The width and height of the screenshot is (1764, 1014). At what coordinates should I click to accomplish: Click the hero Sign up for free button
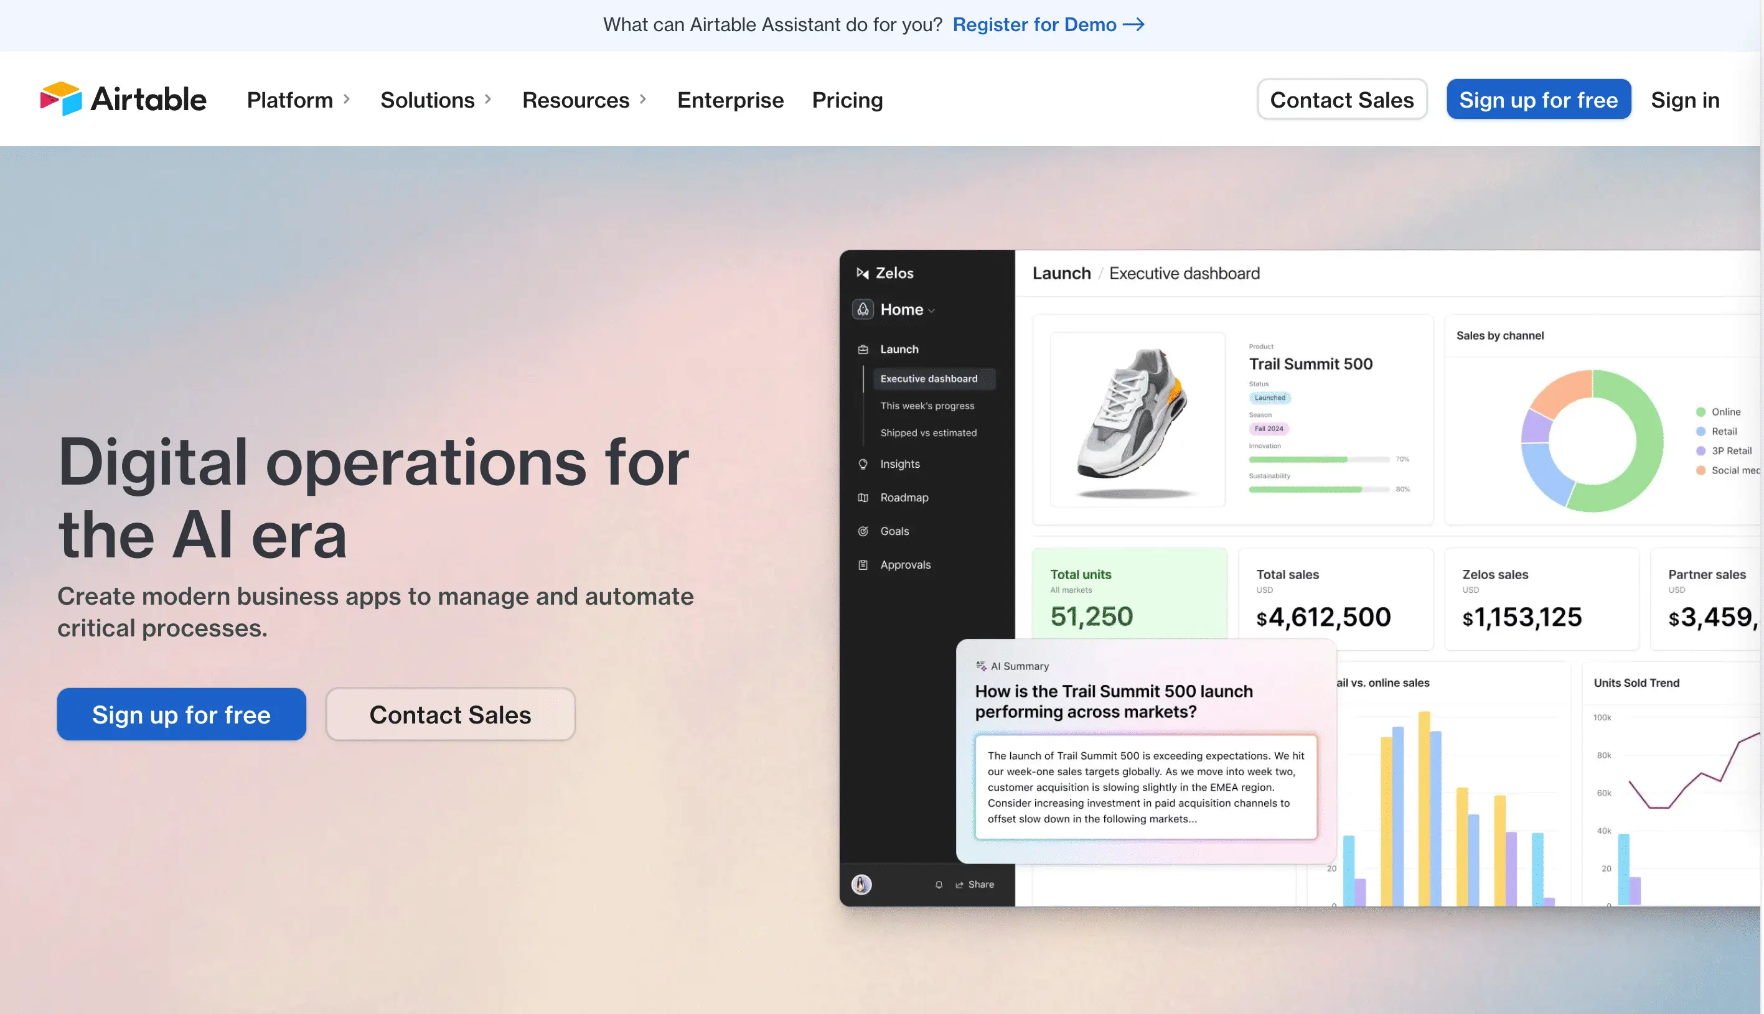181,715
